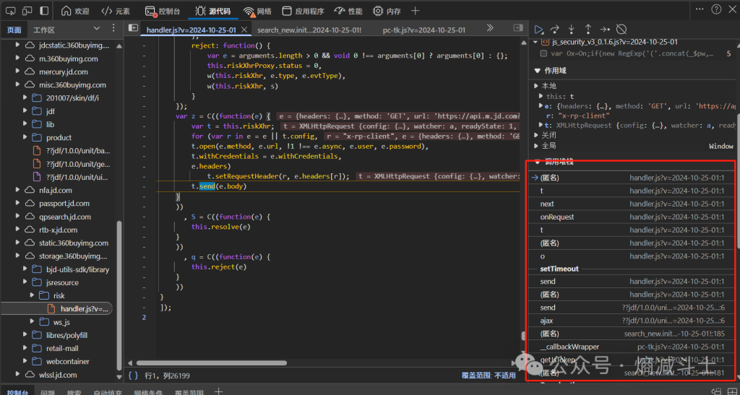
Task: Click the inspect element selector icon
Action: click(9, 11)
